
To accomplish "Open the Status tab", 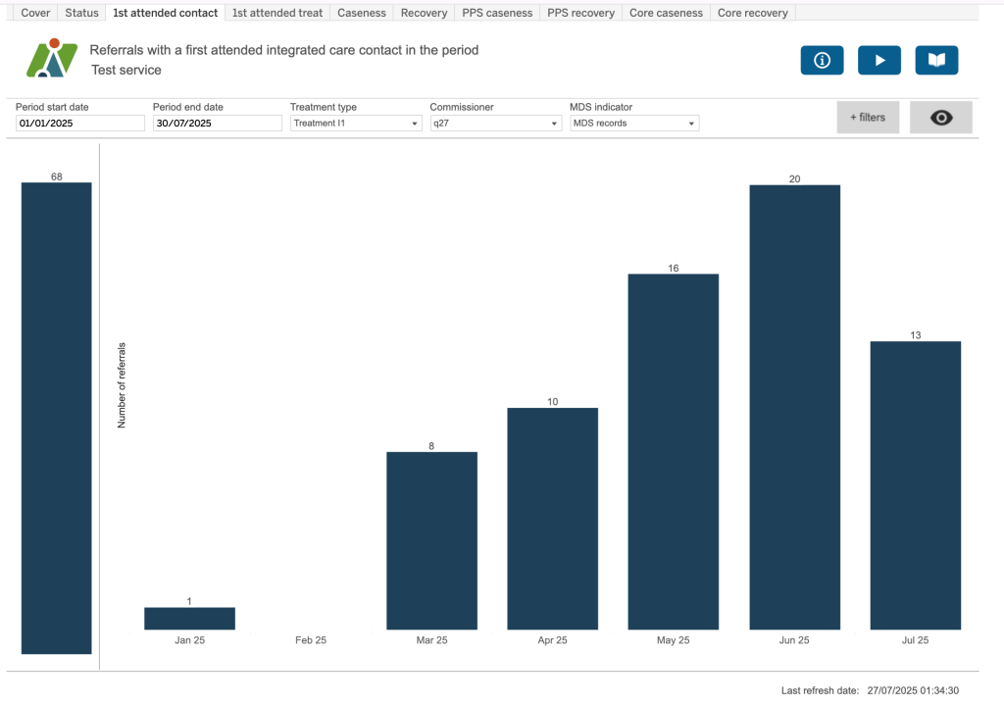I will point(81,13).
